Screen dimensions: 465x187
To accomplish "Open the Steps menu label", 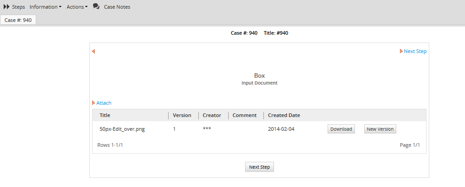I will click(18, 7).
